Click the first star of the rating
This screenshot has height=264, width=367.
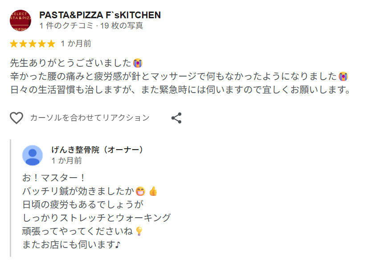coord(14,44)
